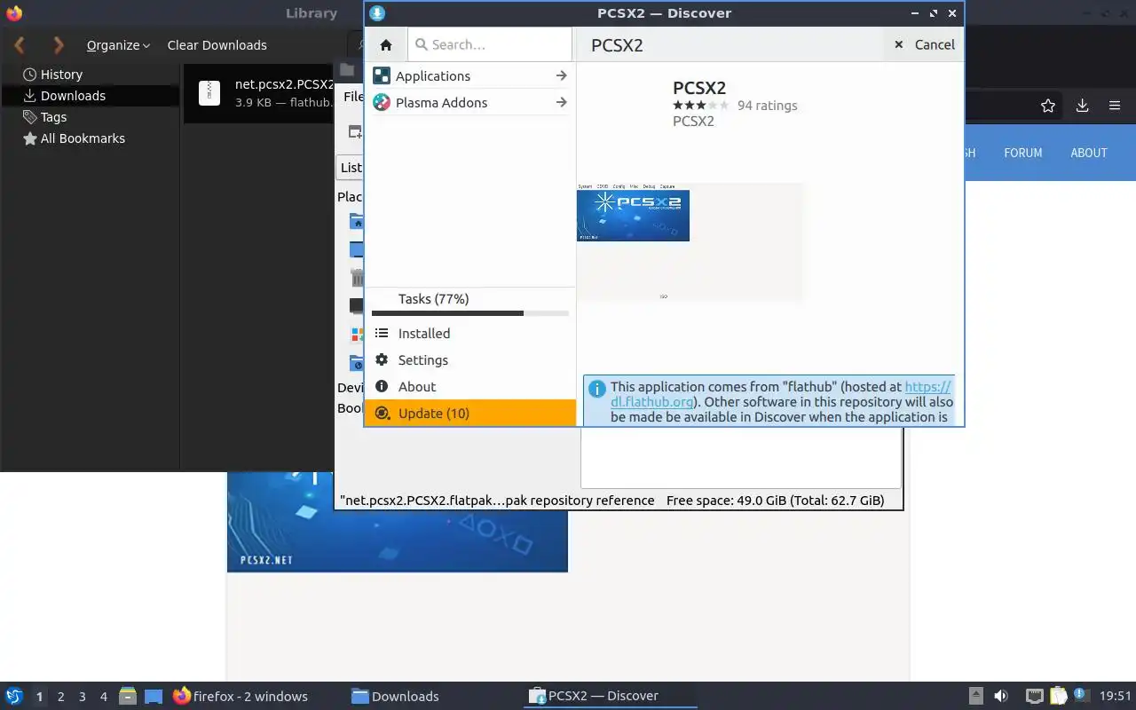Expand Applications category arrow
The height and width of the screenshot is (710, 1136).
coord(561,75)
